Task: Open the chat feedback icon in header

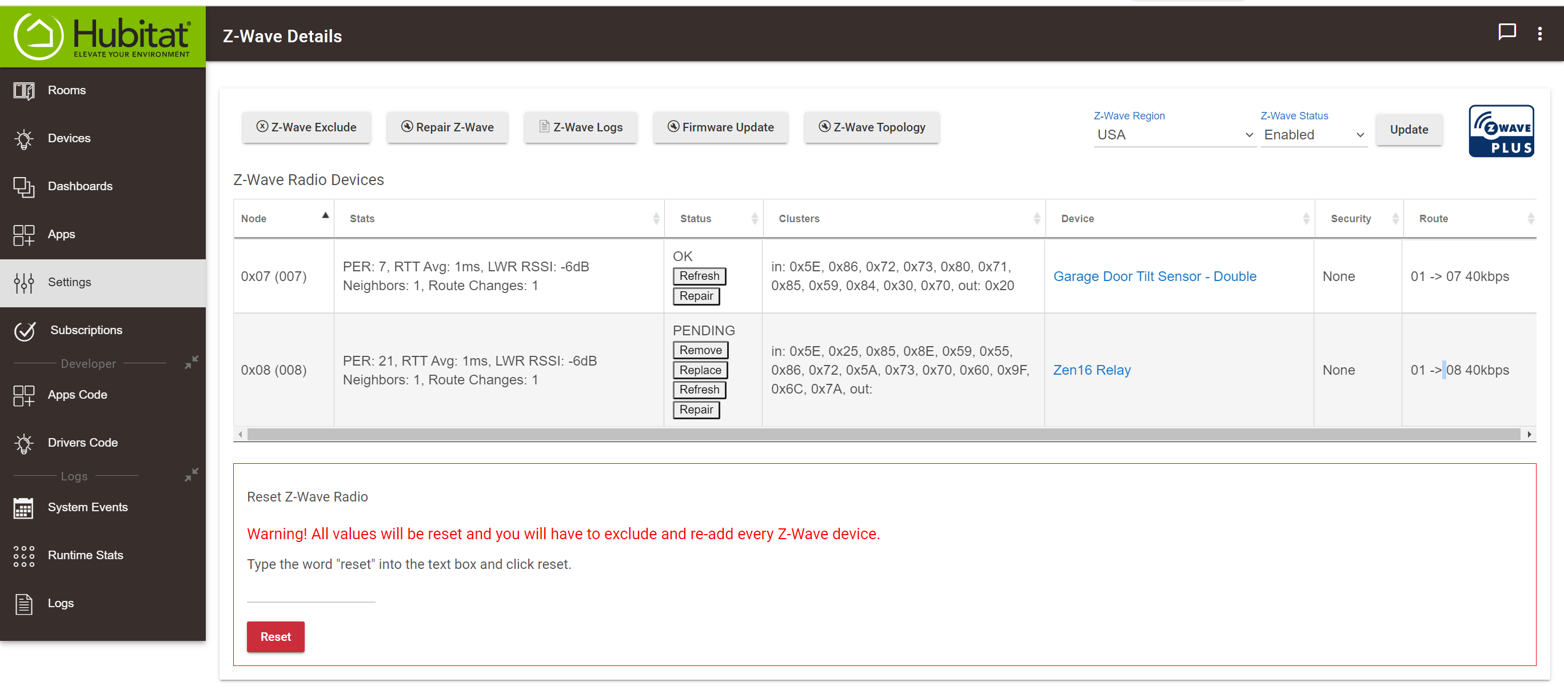Action: (x=1506, y=32)
